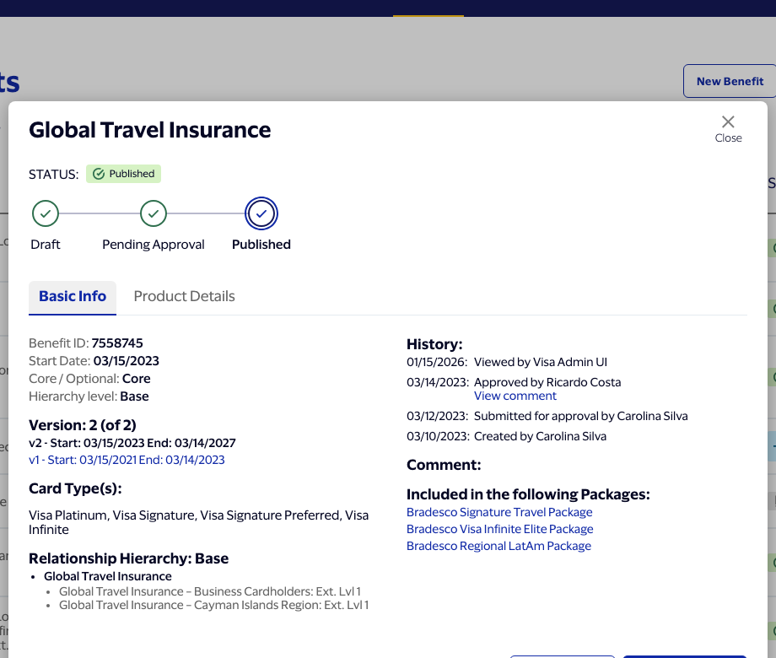The image size is (776, 658).
Task: Click the Draft step checkmark circle
Action: [46, 213]
